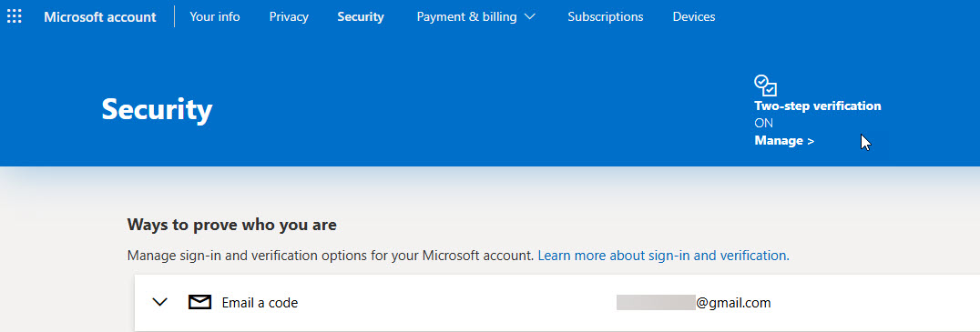Click the large Security page heading
The height and width of the screenshot is (332, 980).
pos(157,109)
